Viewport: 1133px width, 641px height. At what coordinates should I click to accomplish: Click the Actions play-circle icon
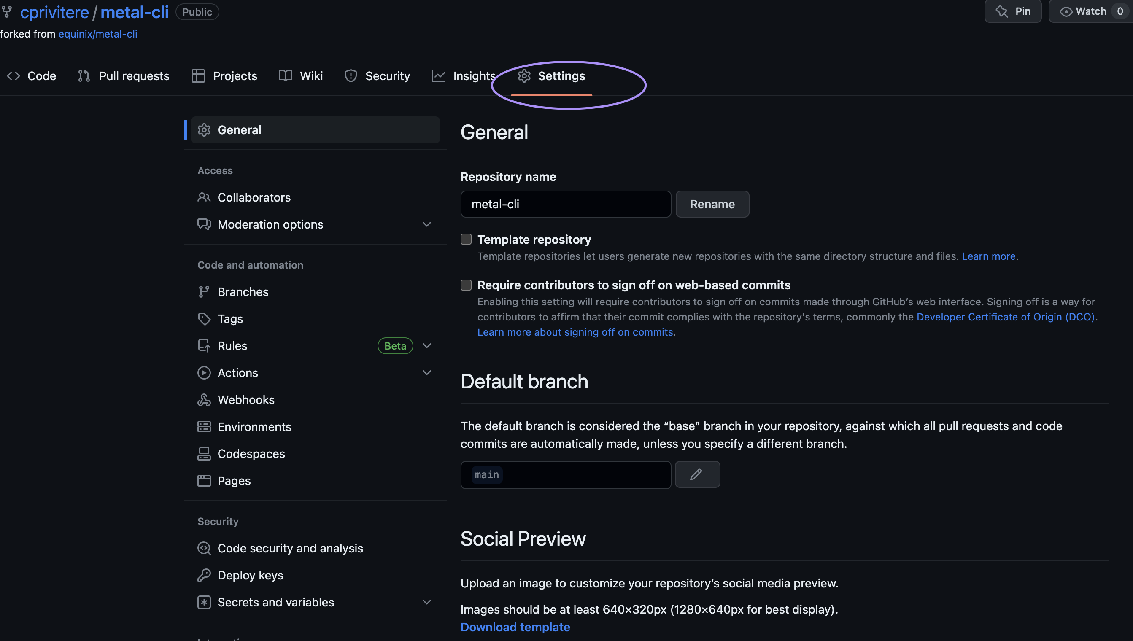click(x=204, y=373)
